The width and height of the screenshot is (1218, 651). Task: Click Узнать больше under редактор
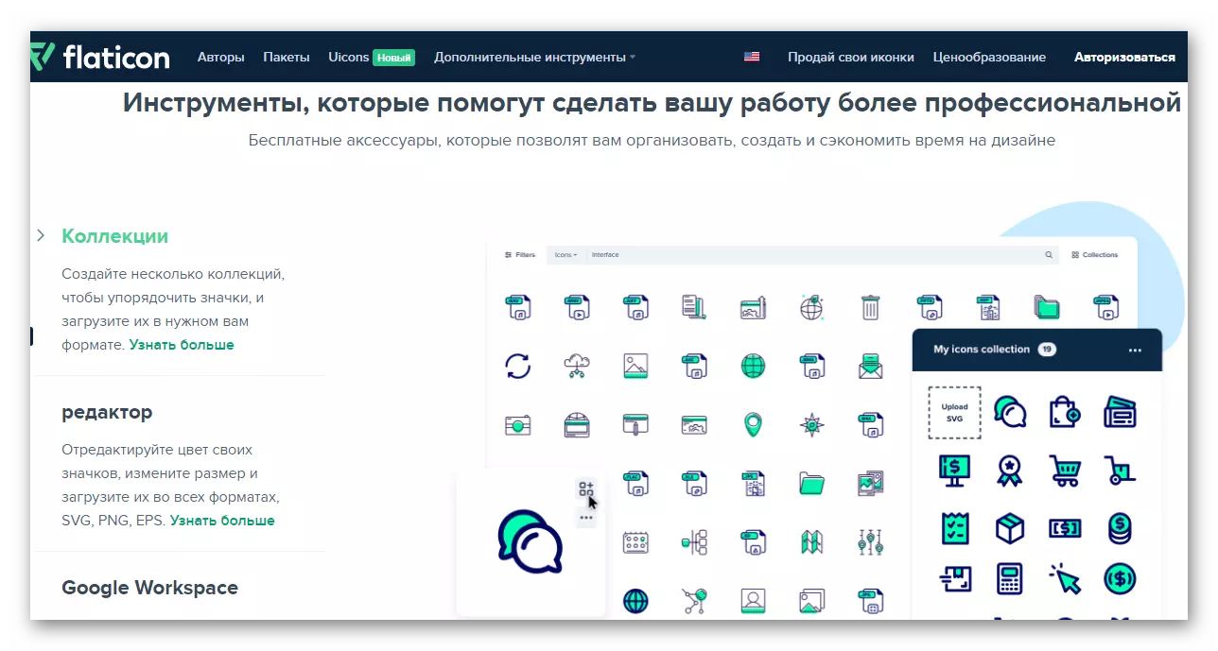pos(222,521)
